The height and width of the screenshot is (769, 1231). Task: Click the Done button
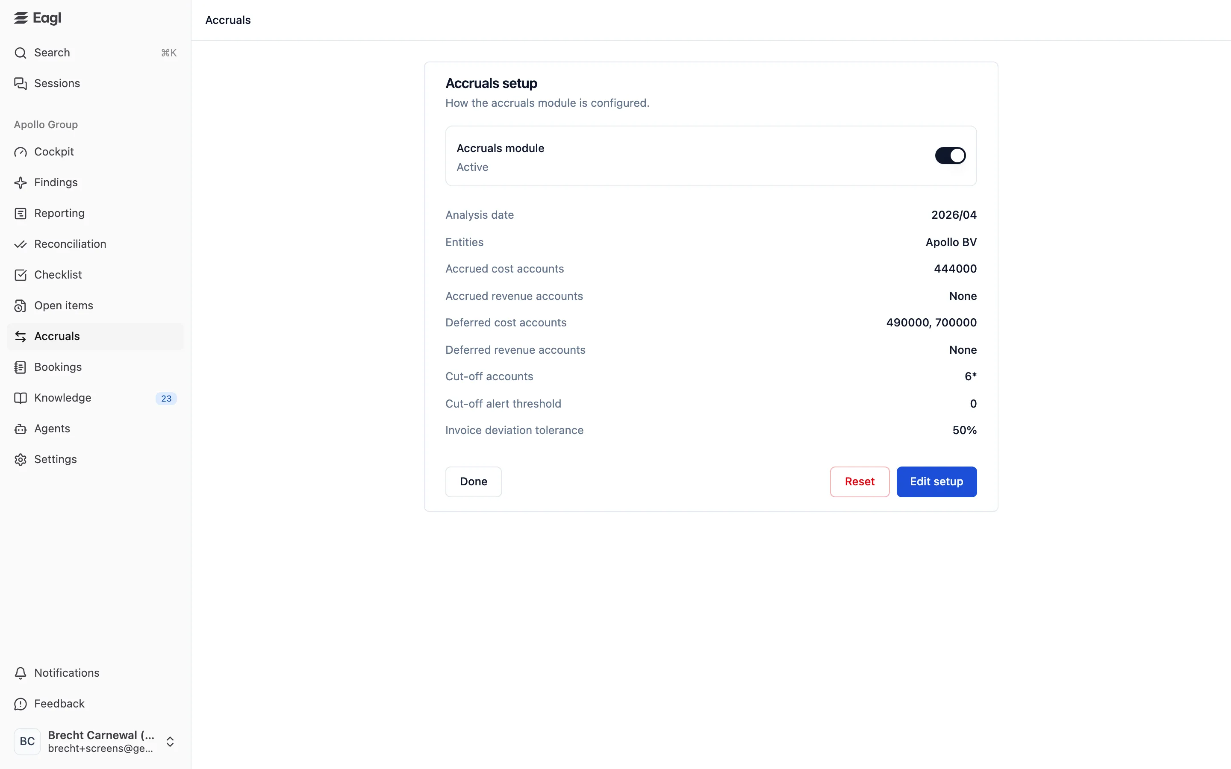(473, 481)
